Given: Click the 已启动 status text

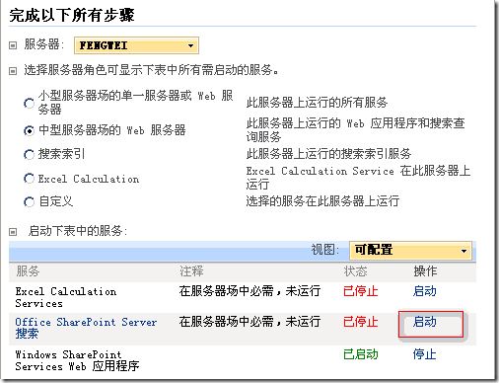Looking at the screenshot, I should click(361, 354).
